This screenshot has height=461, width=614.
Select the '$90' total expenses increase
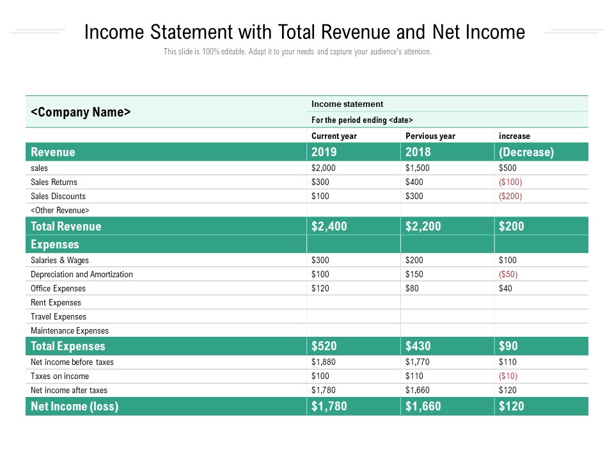point(508,346)
